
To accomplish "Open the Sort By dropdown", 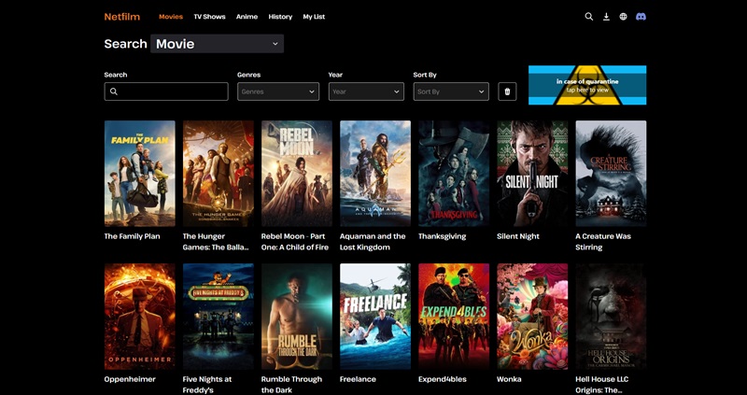I will pos(451,92).
